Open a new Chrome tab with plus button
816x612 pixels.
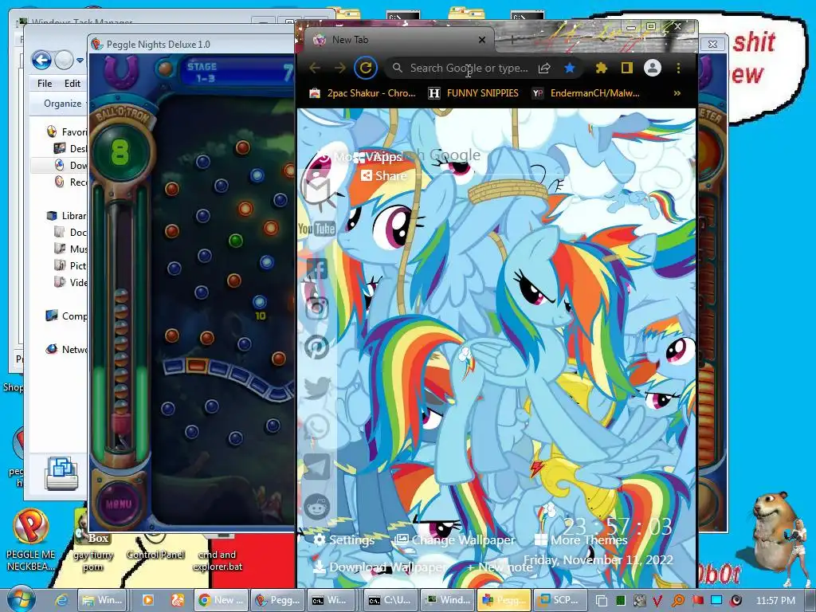(512, 40)
